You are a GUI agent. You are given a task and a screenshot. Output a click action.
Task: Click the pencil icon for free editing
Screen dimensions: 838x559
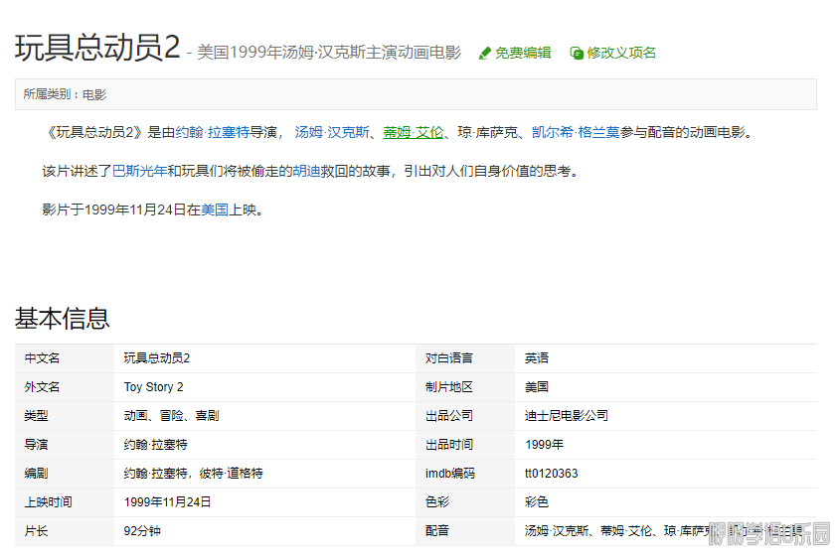[485, 53]
